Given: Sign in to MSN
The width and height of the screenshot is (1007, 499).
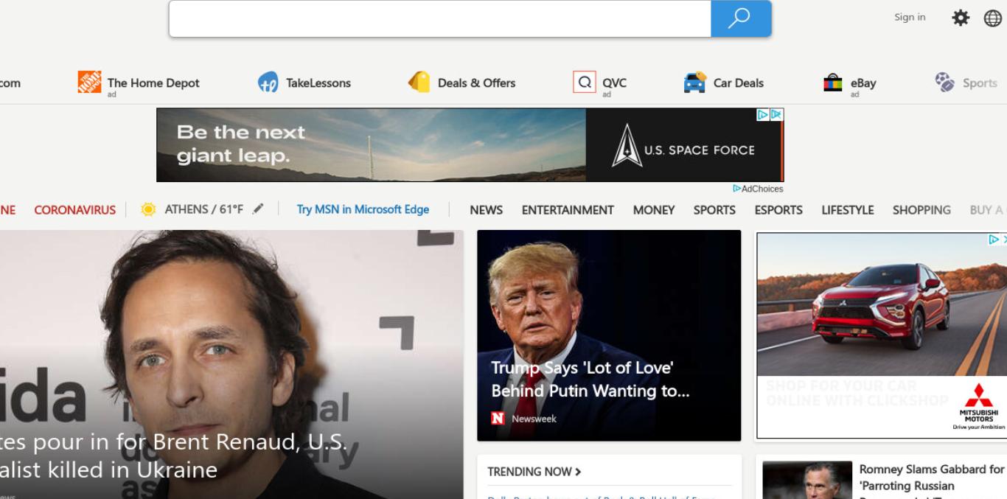Looking at the screenshot, I should [x=910, y=18].
